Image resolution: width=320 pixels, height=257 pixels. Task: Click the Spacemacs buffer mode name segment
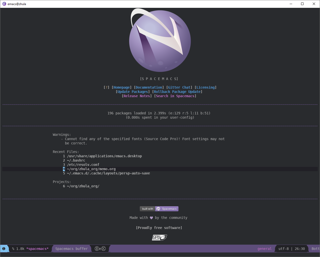(x=71, y=248)
